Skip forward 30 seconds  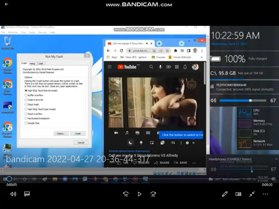click(x=153, y=194)
